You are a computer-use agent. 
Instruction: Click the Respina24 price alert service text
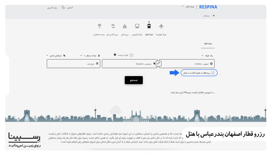(x=193, y=93)
